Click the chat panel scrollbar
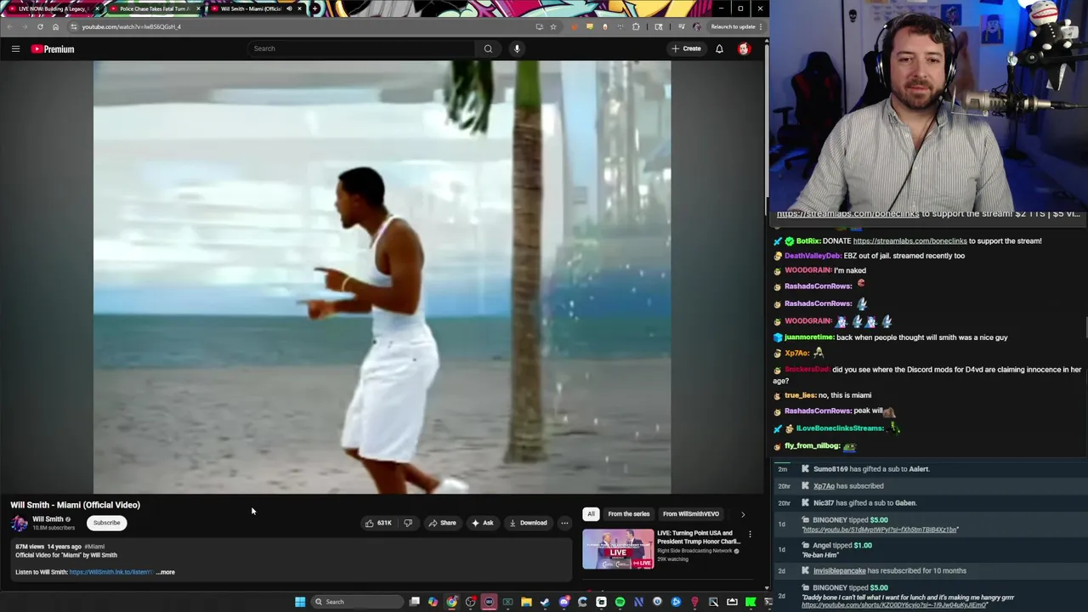Image resolution: width=1088 pixels, height=612 pixels. [1085, 327]
